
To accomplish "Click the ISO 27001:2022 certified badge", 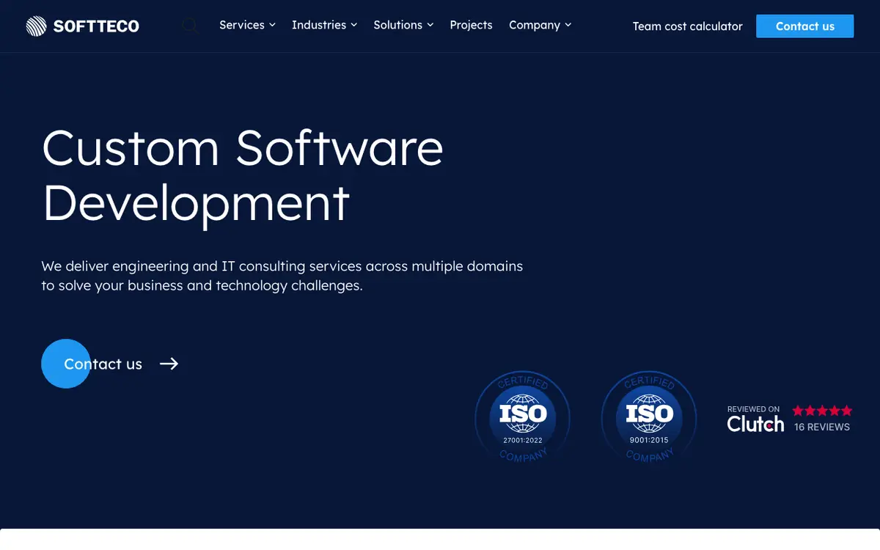I will [x=523, y=417].
